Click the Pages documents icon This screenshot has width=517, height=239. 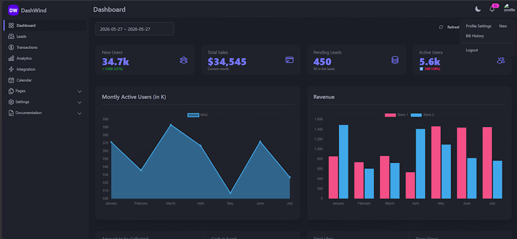point(11,91)
